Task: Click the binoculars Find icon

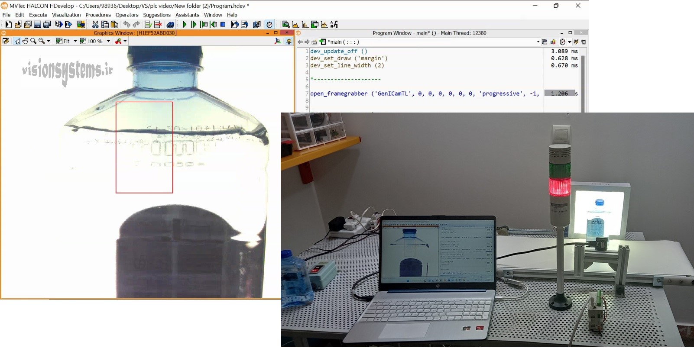Action: [170, 25]
